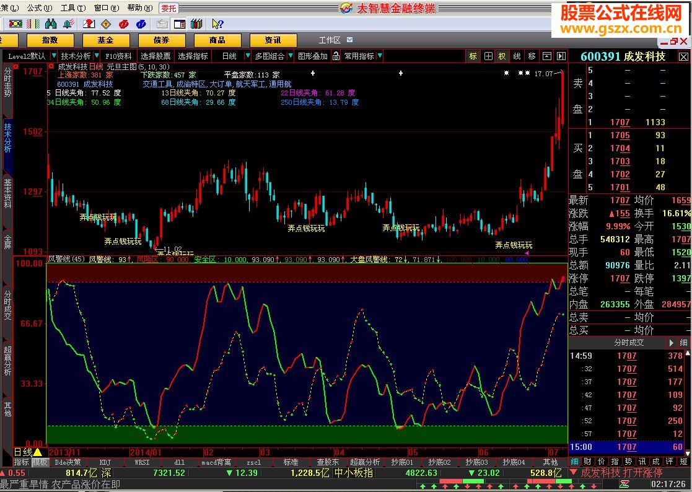Toggle the 线 drawing line button
This screenshot has width=692, height=492.
(x=517, y=56)
